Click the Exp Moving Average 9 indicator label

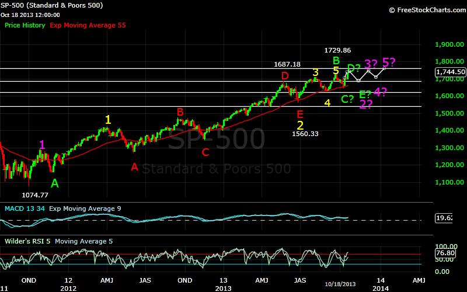coord(85,208)
